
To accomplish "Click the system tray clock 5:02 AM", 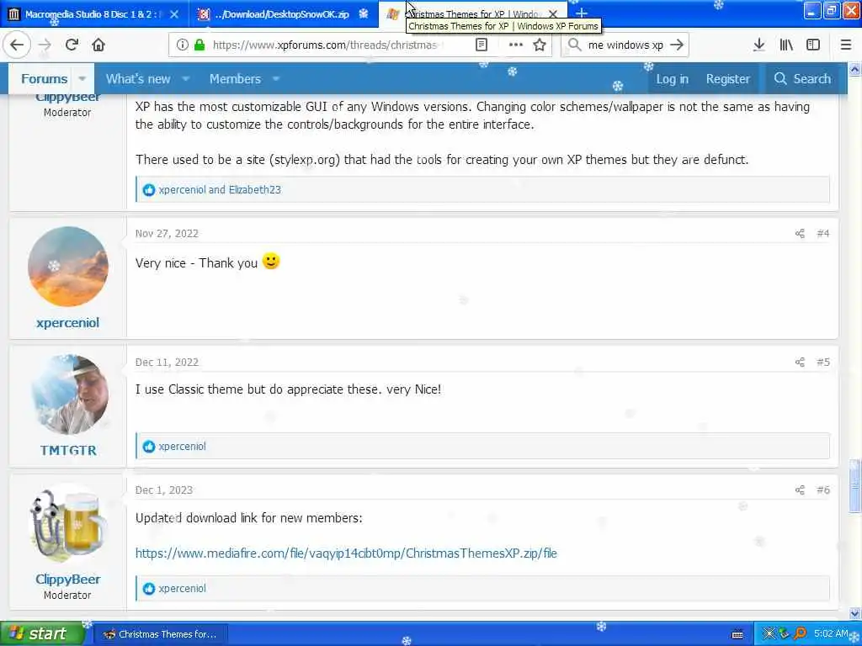I will [831, 634].
